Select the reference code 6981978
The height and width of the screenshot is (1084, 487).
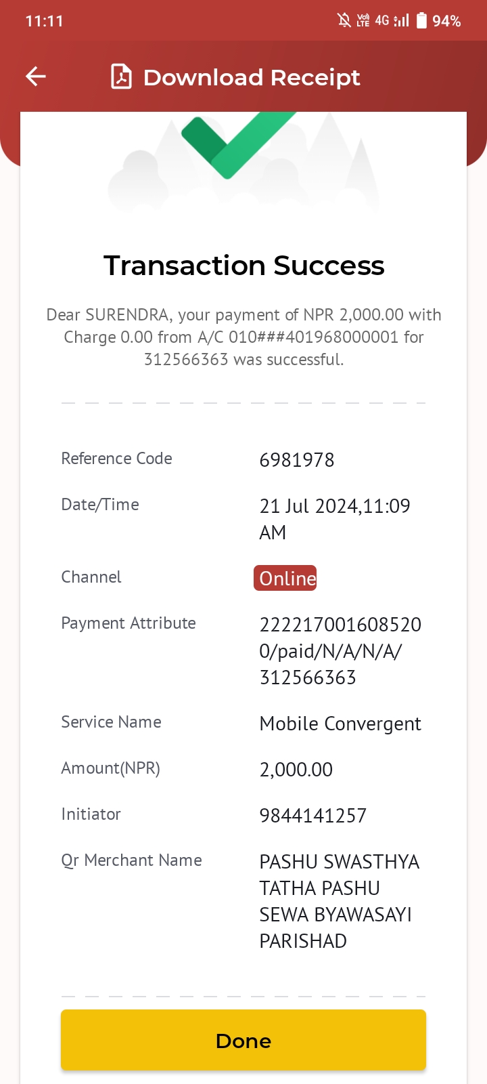click(297, 460)
